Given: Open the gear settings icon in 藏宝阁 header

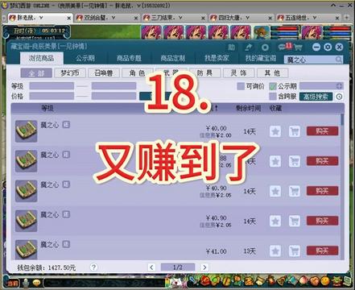Looking at the screenshot, I should tap(328, 48).
